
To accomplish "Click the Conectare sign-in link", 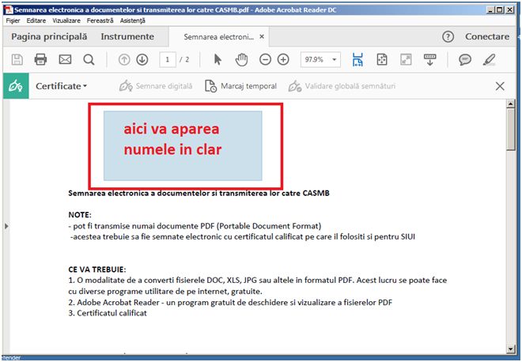I will 487,36.
